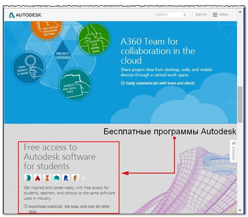Click the scrollbar up arrow
Screen dimensions: 248x217
coord(240,12)
